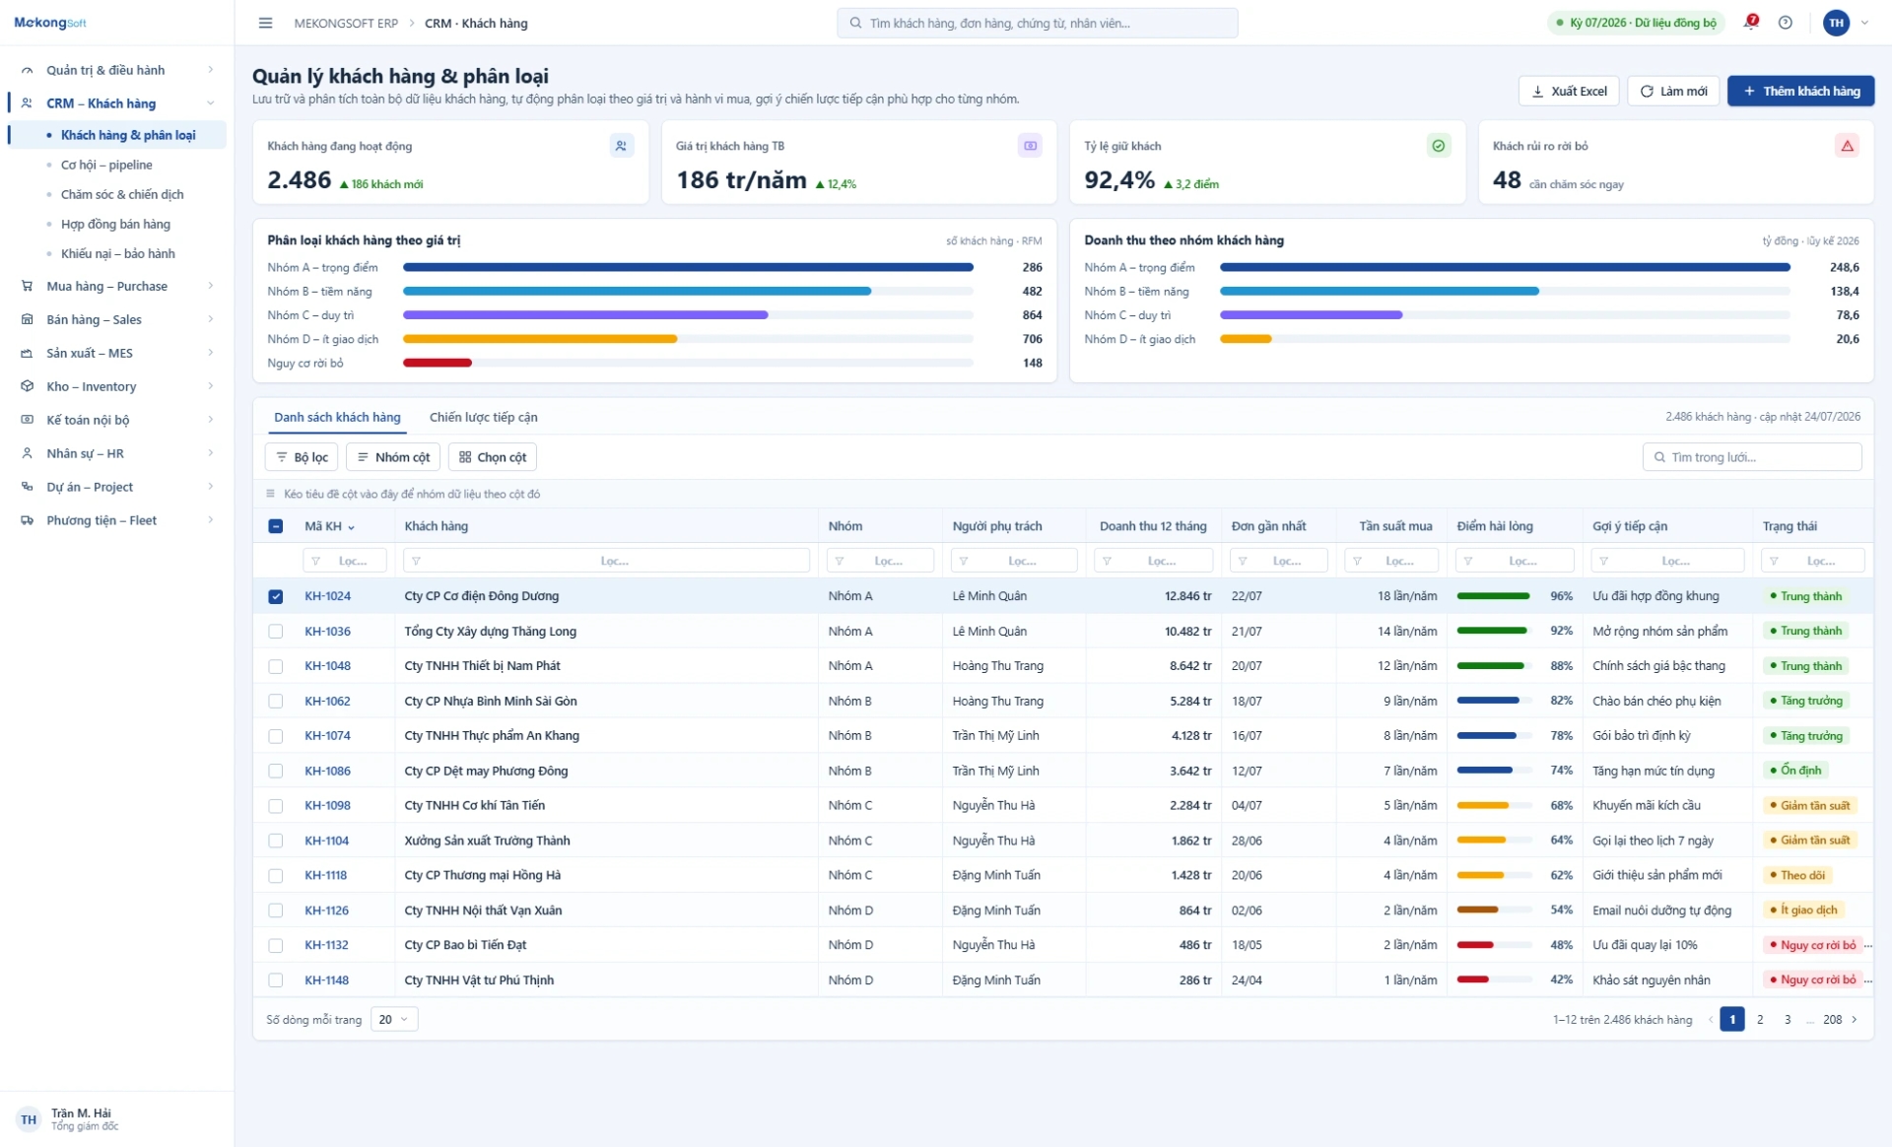Check the KH-1062 row checkbox
This screenshot has width=1892, height=1147.
coord(276,702)
